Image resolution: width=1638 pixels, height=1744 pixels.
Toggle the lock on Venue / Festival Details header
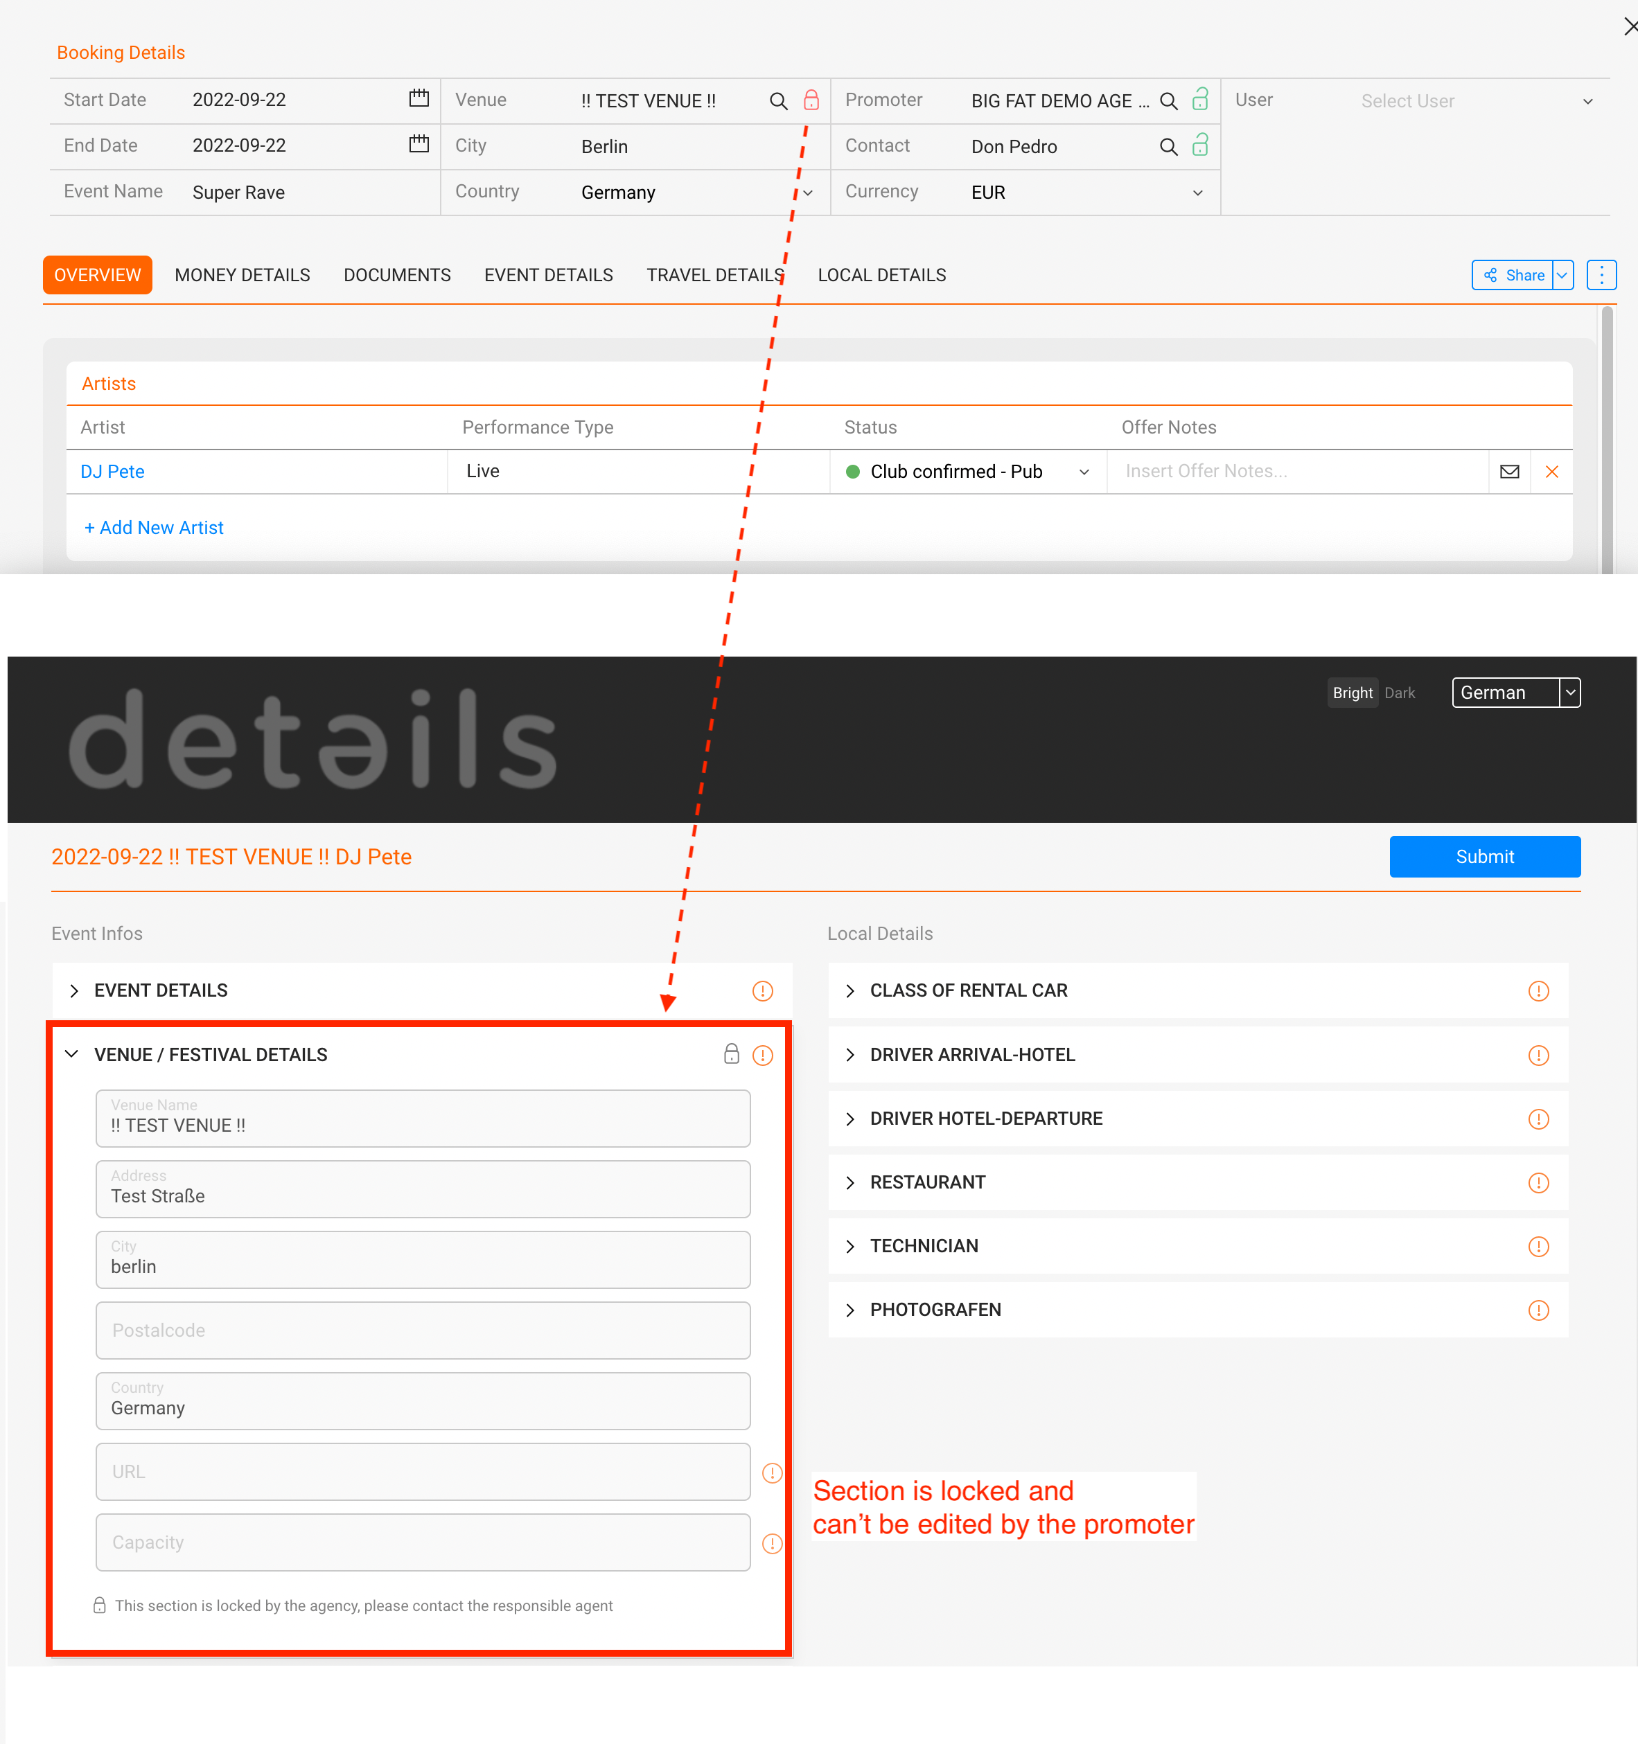point(731,1054)
